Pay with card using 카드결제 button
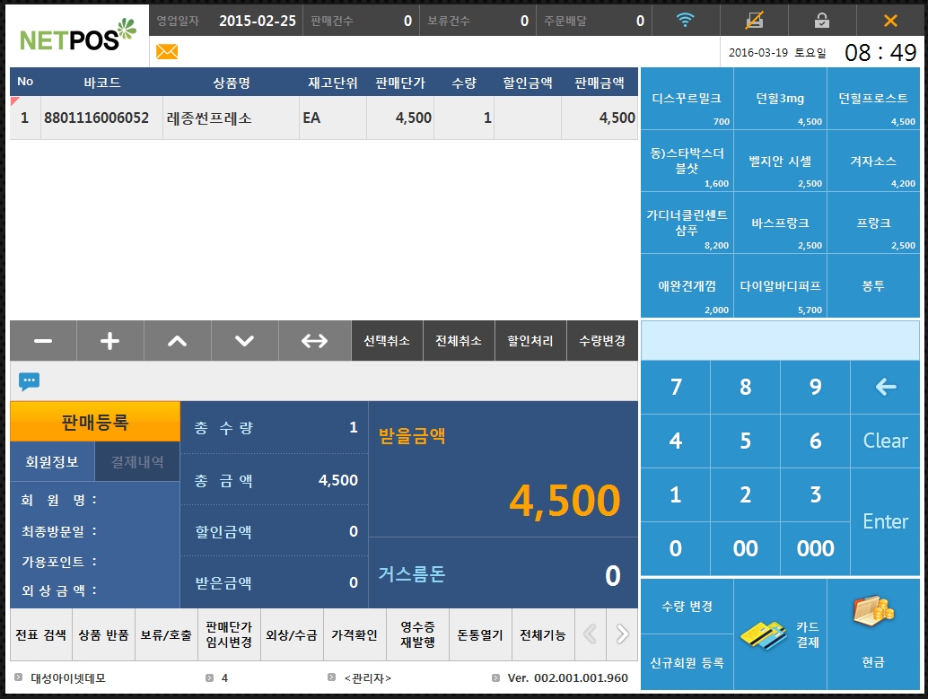The image size is (928, 699). [x=779, y=634]
